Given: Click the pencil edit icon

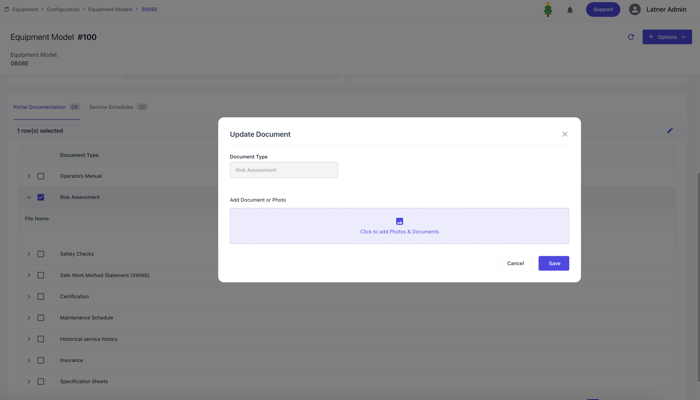Looking at the screenshot, I should (x=670, y=131).
